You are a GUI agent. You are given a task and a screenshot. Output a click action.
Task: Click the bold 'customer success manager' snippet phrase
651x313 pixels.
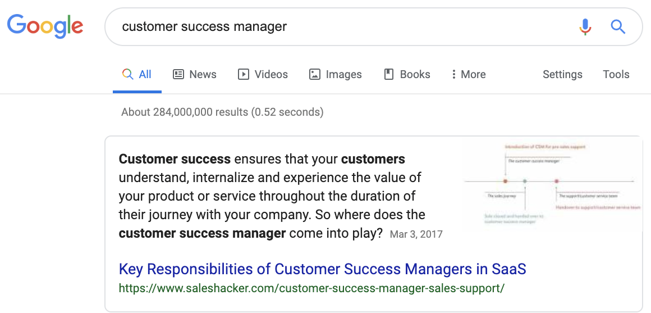(202, 233)
